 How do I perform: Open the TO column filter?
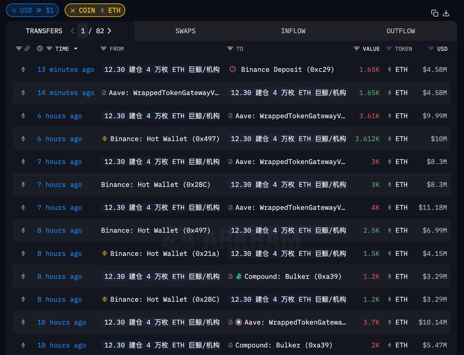230,49
